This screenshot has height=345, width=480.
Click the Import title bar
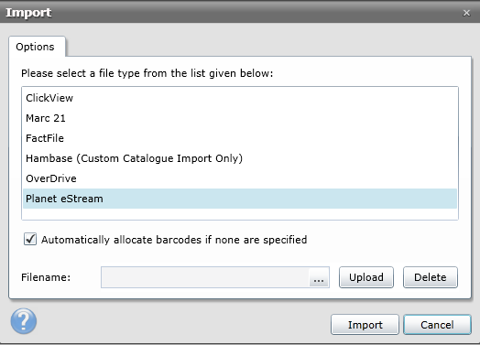click(x=233, y=12)
